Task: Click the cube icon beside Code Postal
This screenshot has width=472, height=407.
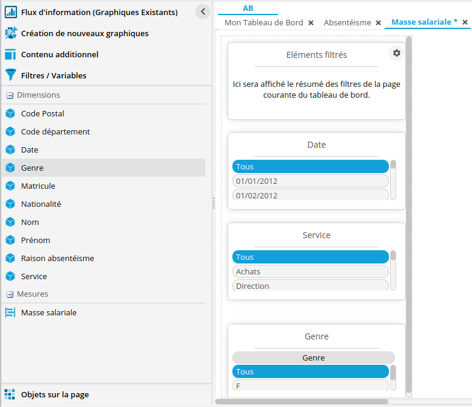Action: [x=10, y=113]
